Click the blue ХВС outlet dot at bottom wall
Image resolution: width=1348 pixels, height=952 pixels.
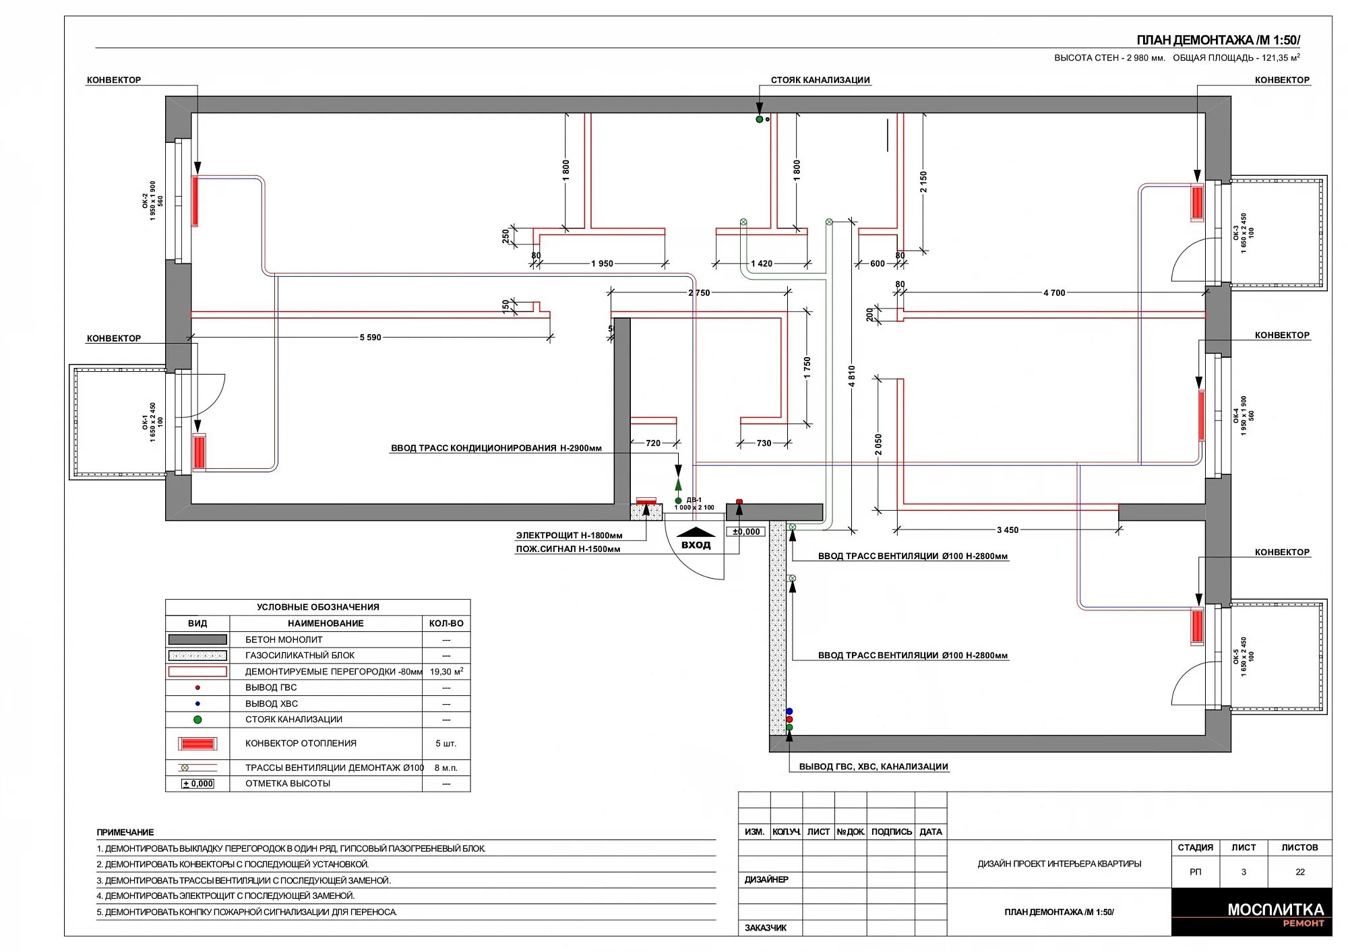click(790, 711)
